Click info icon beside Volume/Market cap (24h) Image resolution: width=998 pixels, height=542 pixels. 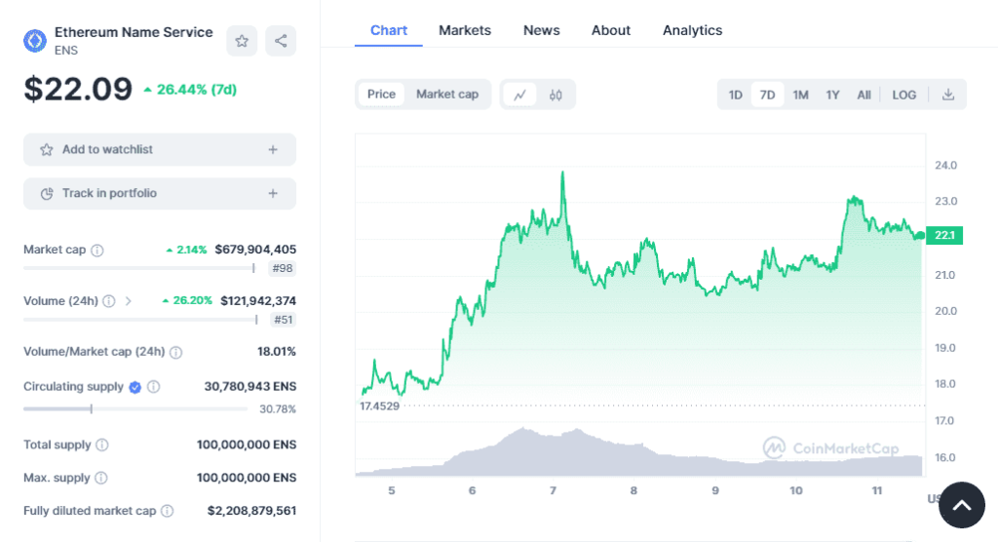click(x=176, y=352)
